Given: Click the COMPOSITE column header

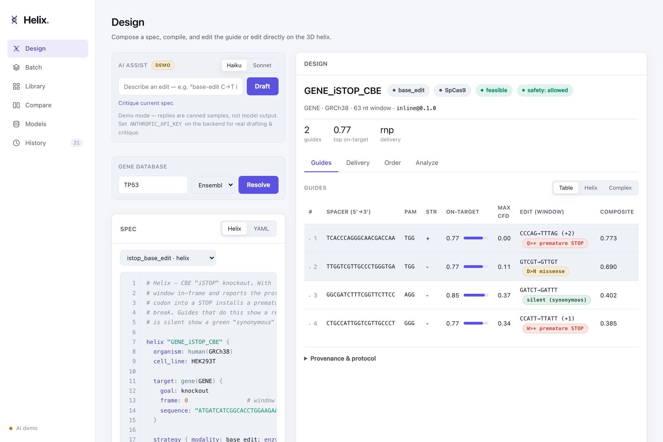Looking at the screenshot, I should pos(617,212).
